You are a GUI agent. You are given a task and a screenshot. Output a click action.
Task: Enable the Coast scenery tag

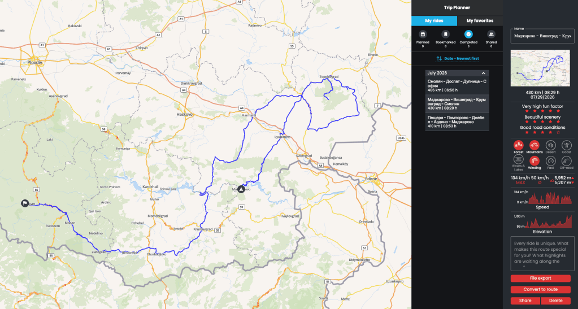[x=566, y=145]
